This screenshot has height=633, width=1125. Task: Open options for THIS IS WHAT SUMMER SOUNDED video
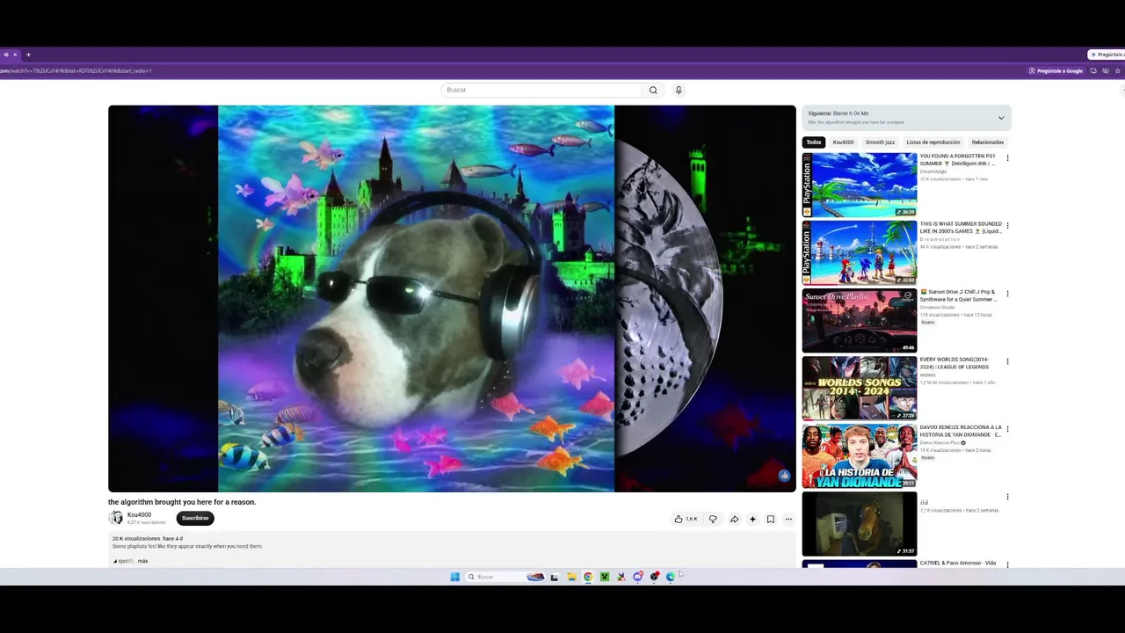pyautogui.click(x=1007, y=226)
